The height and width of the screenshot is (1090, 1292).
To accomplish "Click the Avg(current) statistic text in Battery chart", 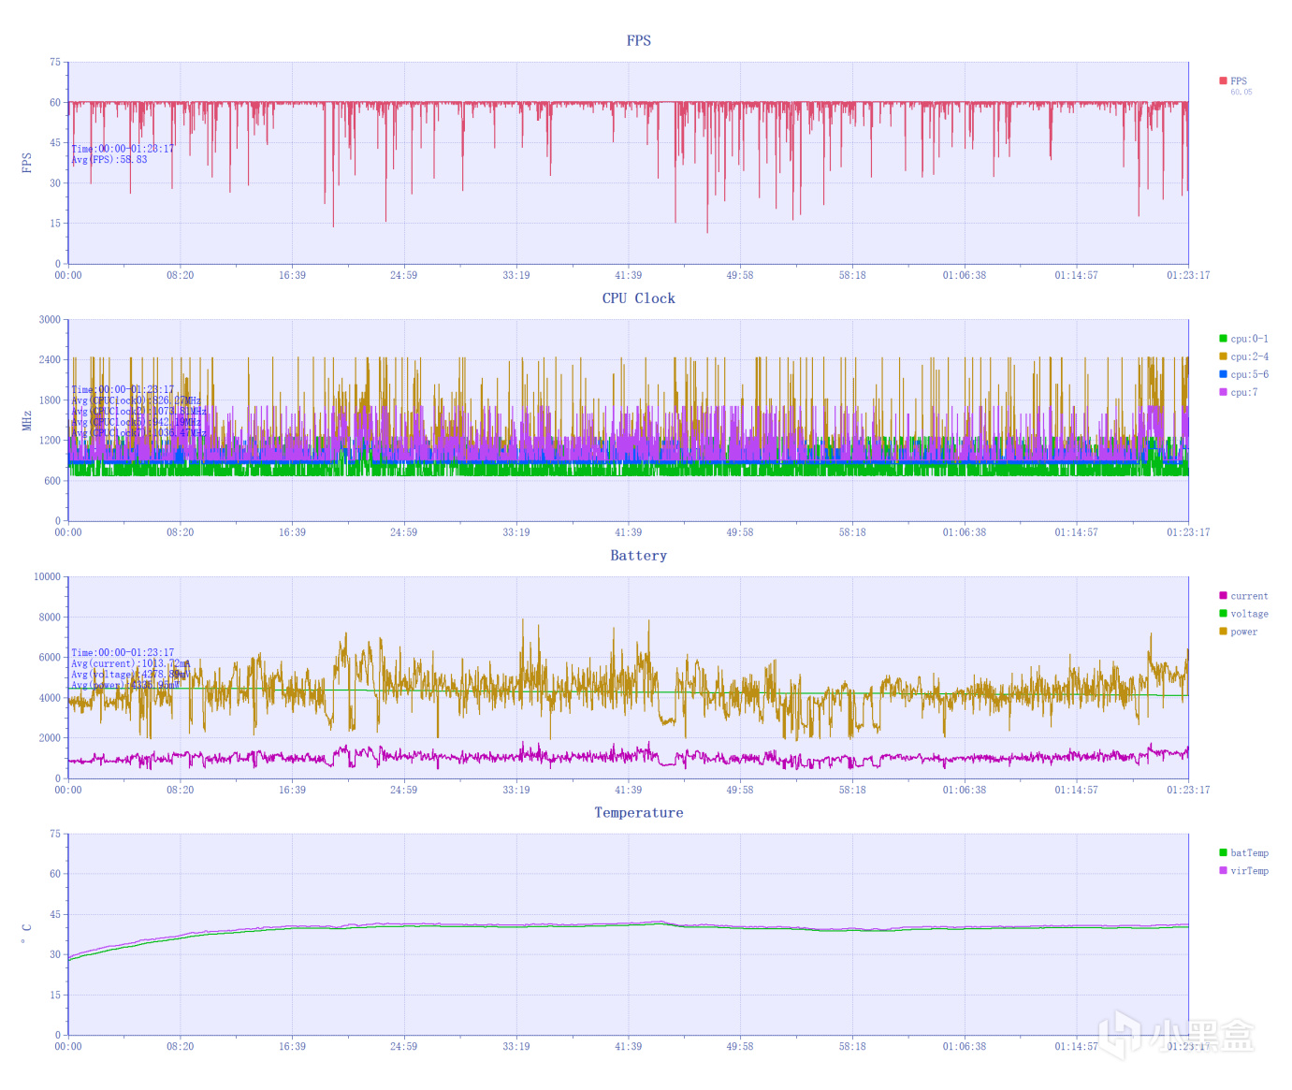I will [x=130, y=663].
